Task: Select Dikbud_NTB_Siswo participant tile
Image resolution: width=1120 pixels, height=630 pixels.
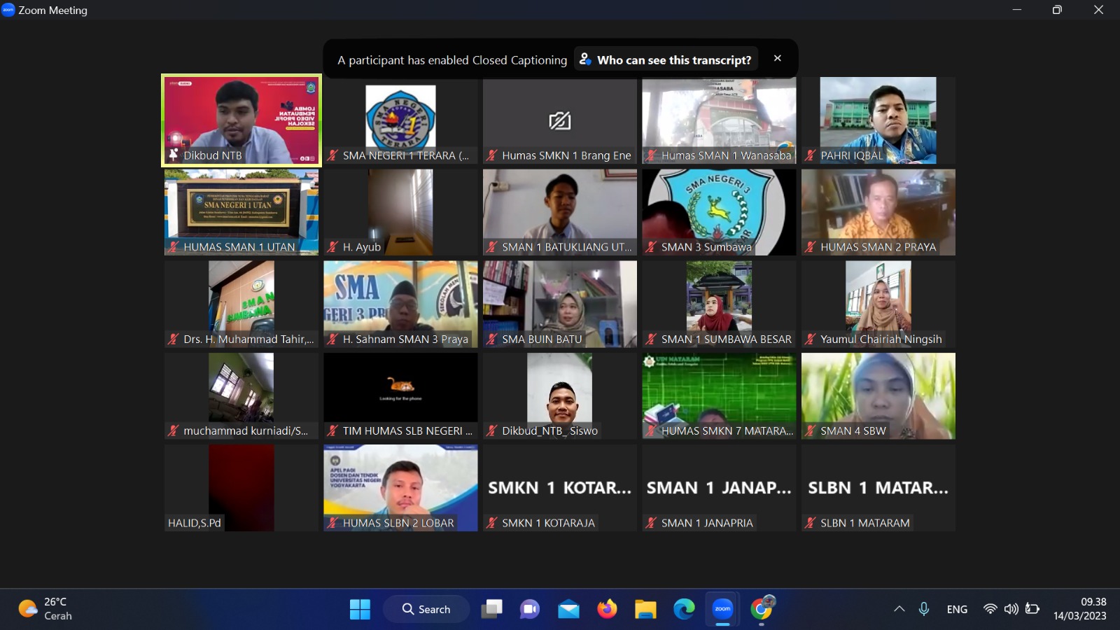Action: tap(560, 396)
